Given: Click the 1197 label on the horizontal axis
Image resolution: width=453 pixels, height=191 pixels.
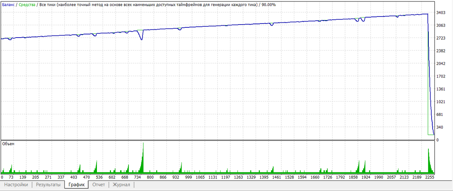Looking at the screenshot, I should pyautogui.click(x=225, y=178).
